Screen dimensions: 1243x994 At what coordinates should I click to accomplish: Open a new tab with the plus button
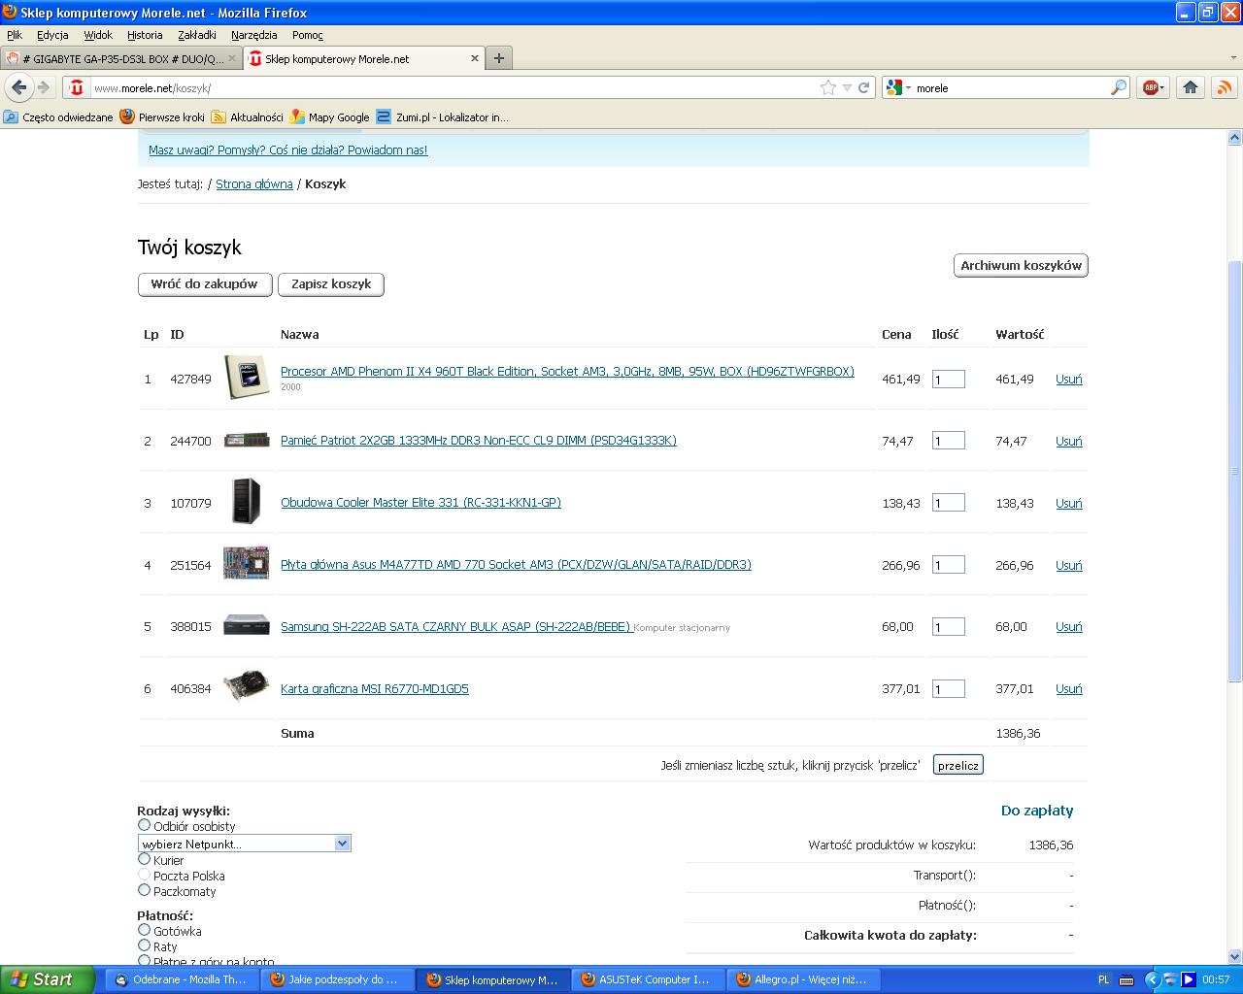click(498, 58)
